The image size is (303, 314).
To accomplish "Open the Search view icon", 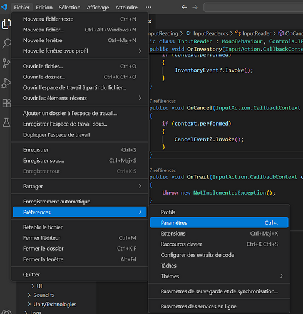I will tap(6, 43).
